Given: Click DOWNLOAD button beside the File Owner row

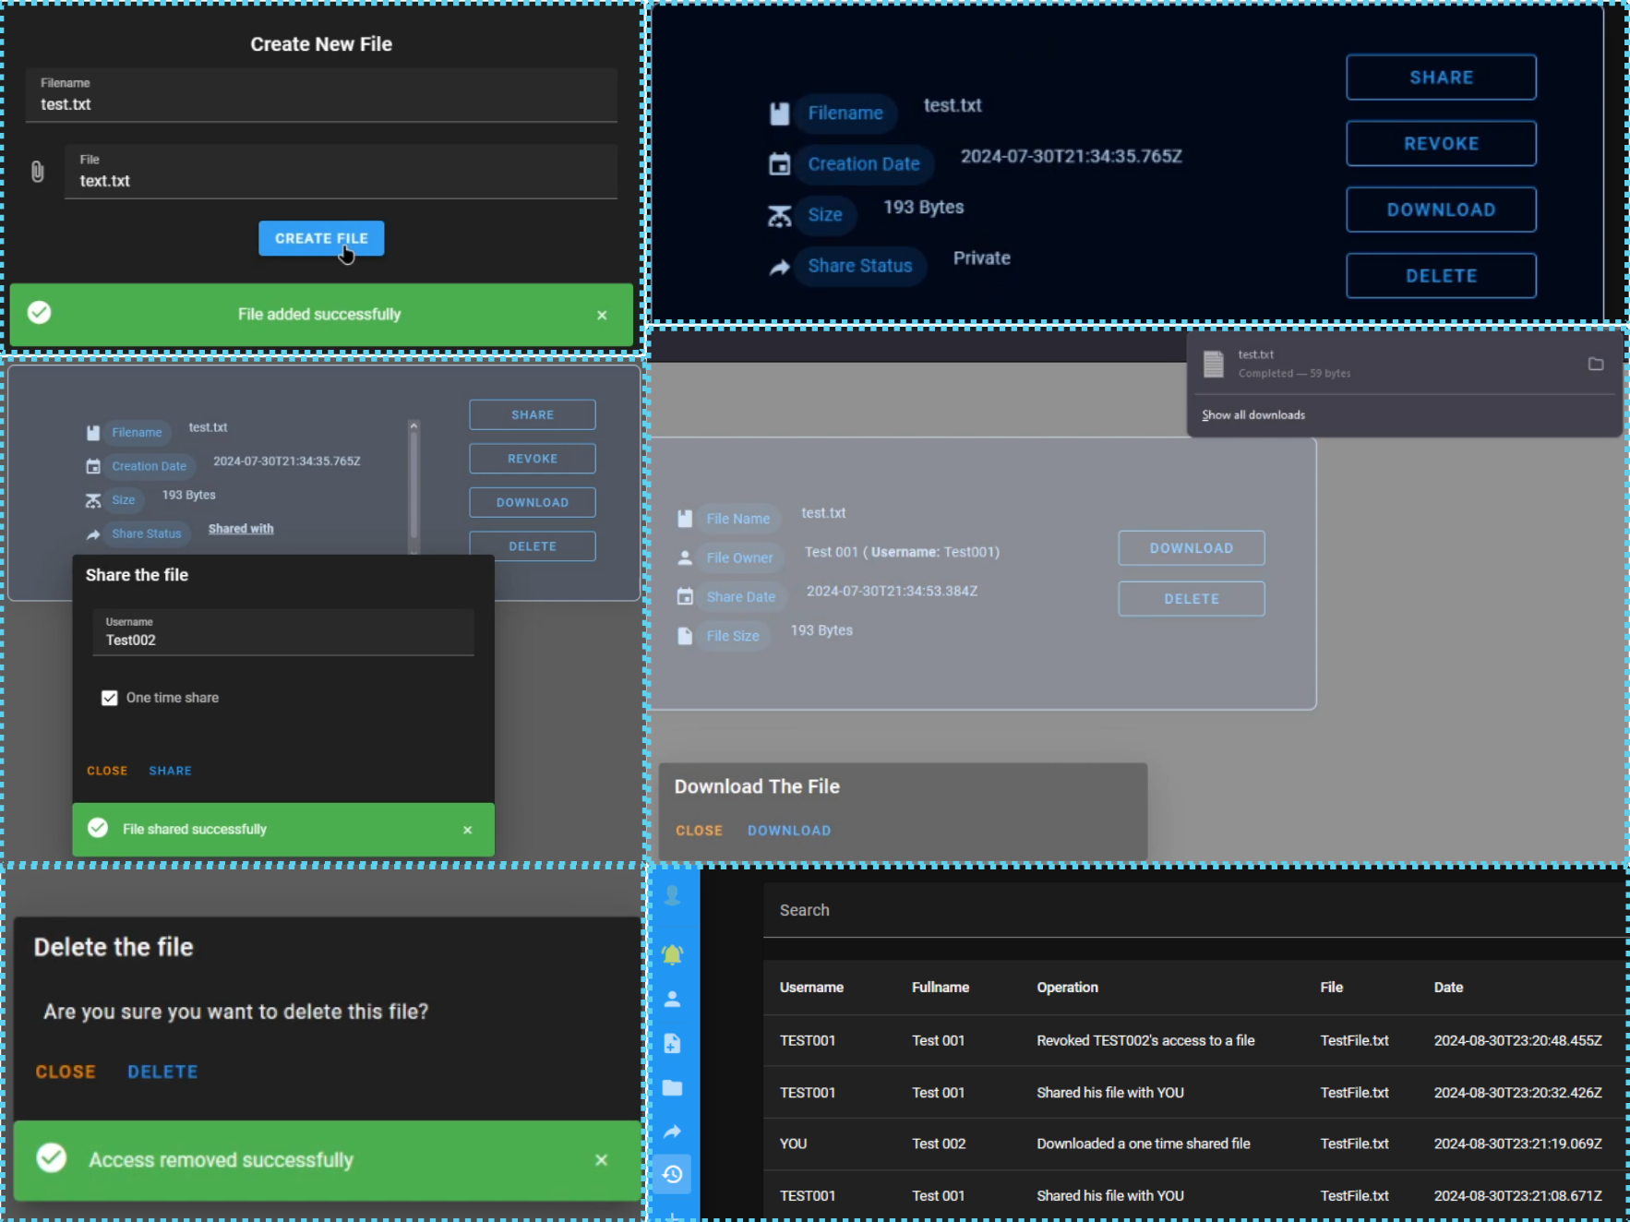Looking at the screenshot, I should (1192, 548).
